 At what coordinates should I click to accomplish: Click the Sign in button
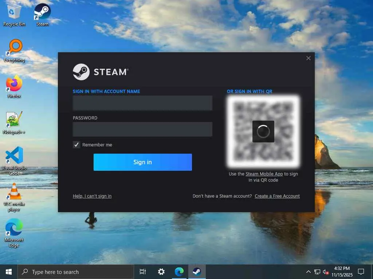(x=142, y=162)
